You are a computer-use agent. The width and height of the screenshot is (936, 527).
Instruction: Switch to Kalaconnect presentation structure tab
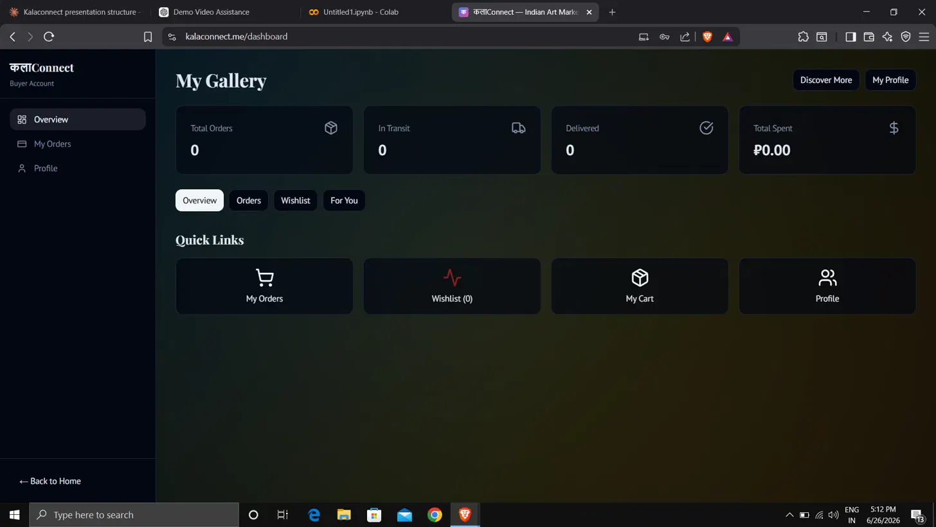(x=75, y=12)
